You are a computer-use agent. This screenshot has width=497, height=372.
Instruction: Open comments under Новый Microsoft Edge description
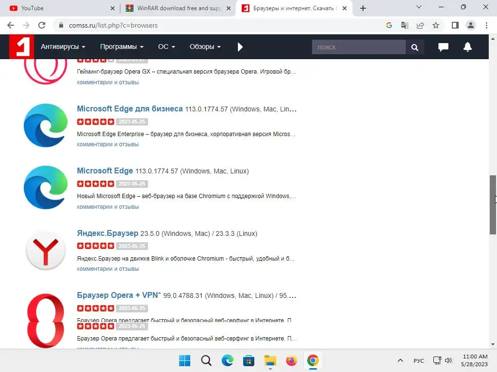pyautogui.click(x=108, y=206)
